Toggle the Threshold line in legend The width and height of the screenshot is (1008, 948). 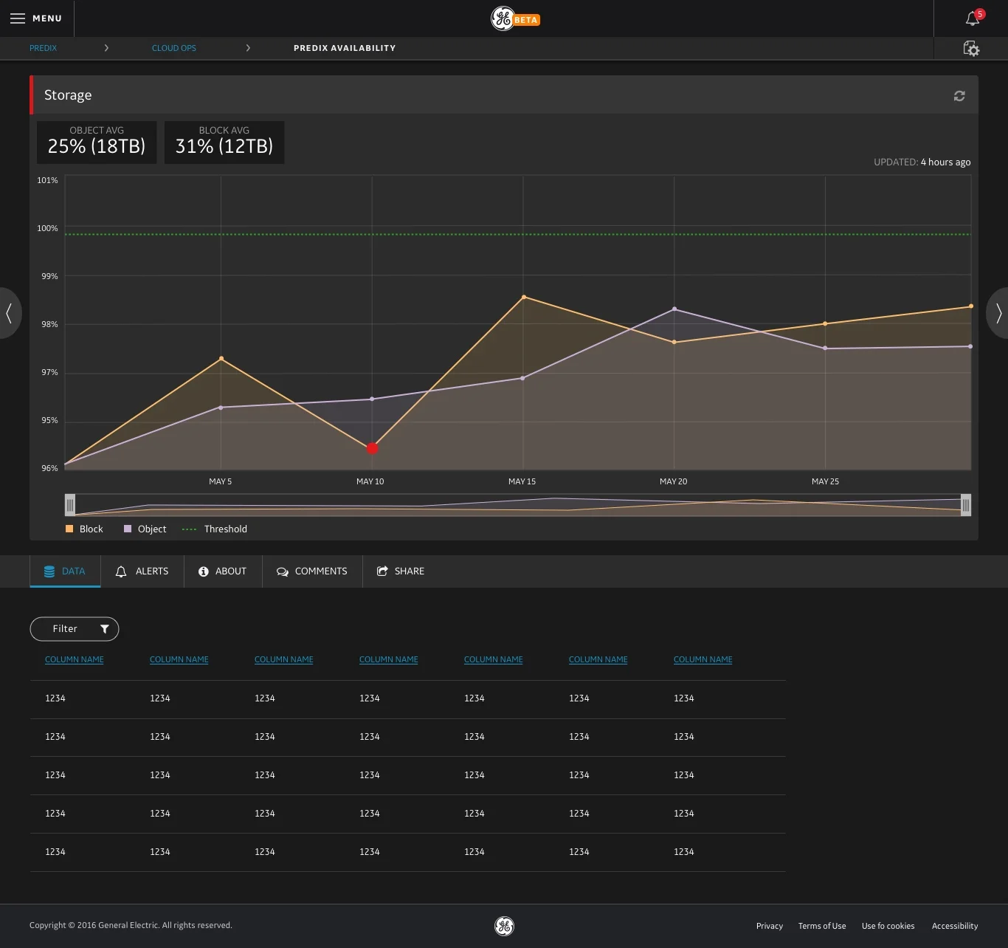(x=215, y=529)
